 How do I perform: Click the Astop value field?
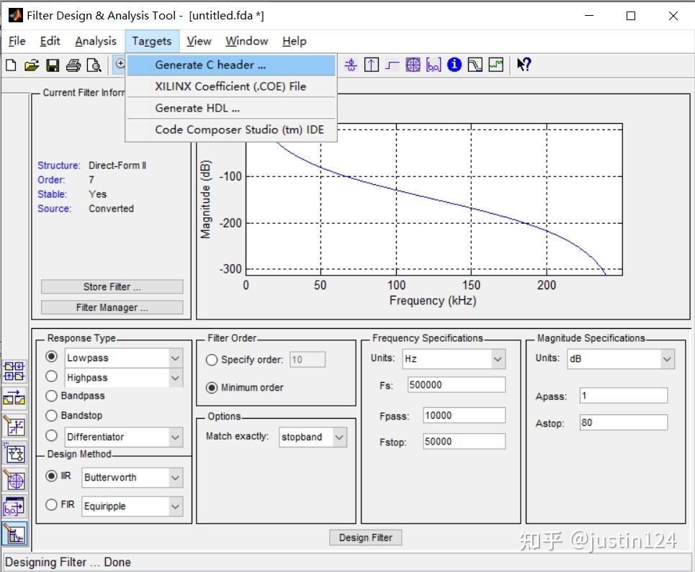(623, 423)
